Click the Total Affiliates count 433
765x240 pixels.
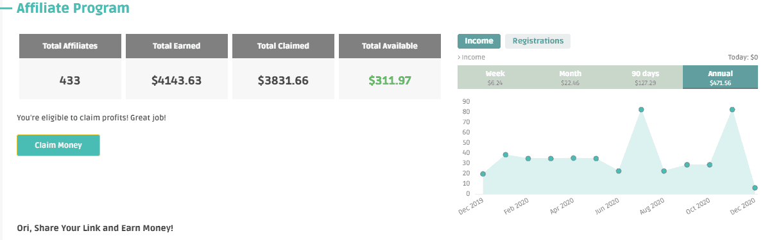70,81
